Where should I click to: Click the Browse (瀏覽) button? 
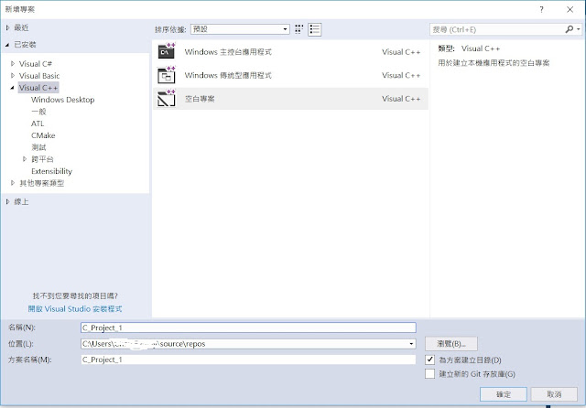pyautogui.click(x=451, y=344)
